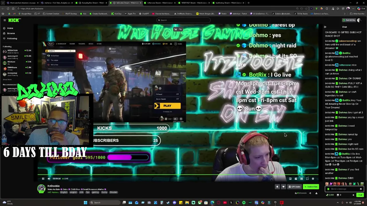Open ROSHTEIN channel in following list
This screenshot has height=206, width=367.
[17, 51]
